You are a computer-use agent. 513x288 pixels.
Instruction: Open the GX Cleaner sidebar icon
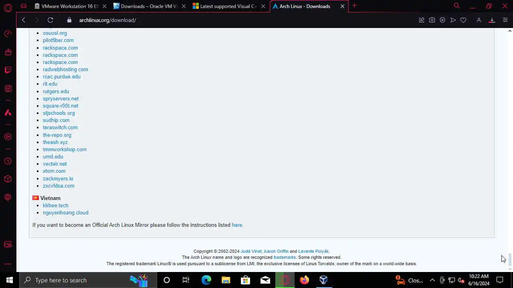pyautogui.click(x=8, y=52)
